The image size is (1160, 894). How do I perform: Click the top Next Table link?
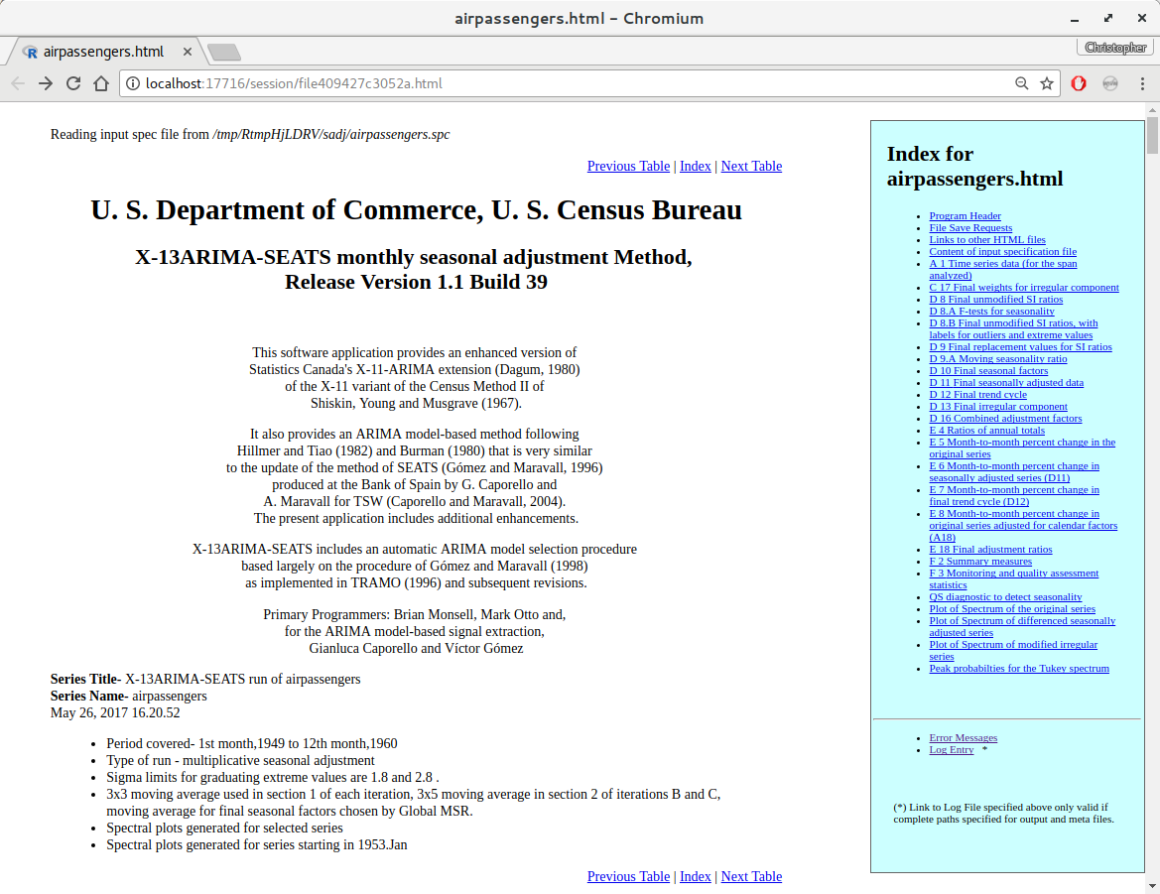tap(751, 167)
